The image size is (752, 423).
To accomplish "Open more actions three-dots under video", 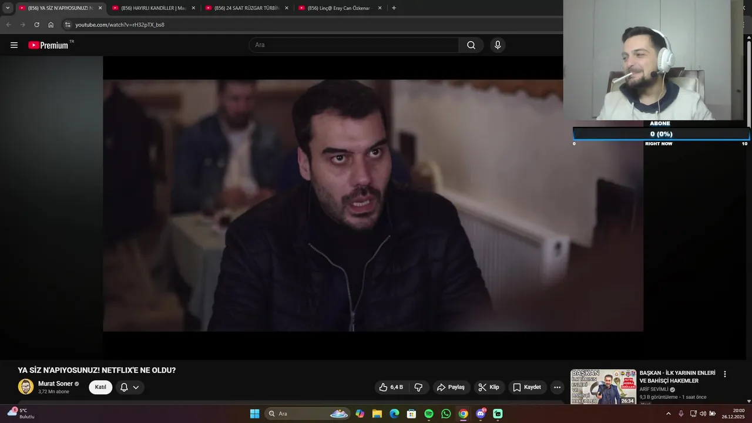I will coord(557,387).
